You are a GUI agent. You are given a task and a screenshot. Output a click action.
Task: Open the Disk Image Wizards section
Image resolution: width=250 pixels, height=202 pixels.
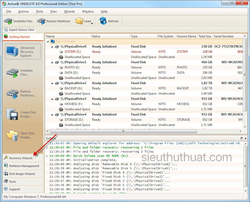coord(23,174)
